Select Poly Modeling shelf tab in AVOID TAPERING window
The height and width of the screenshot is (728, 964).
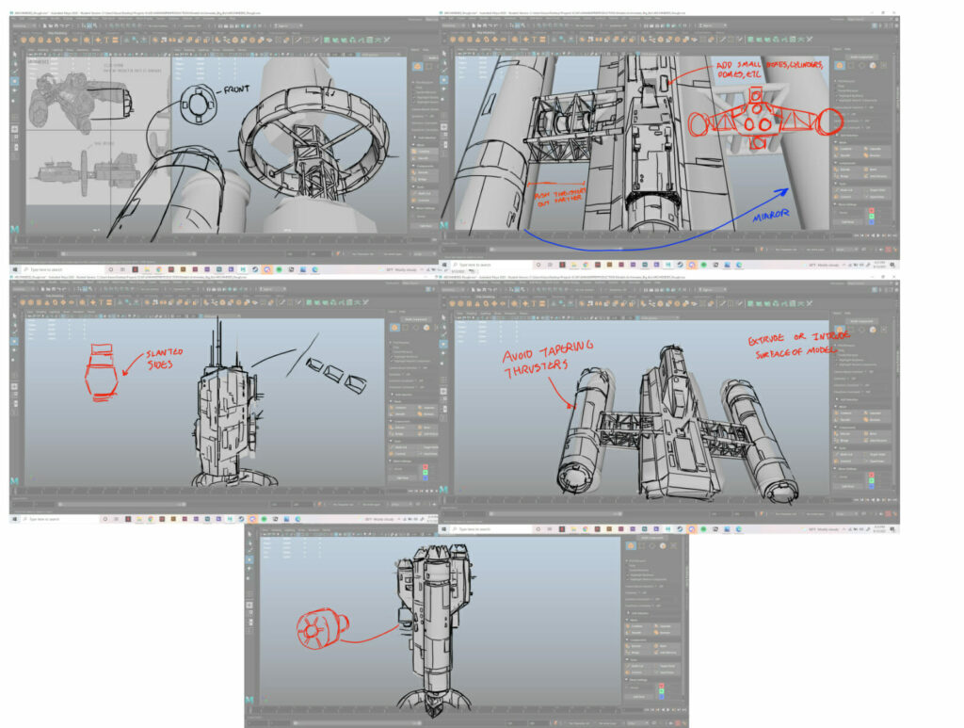pyautogui.click(x=485, y=296)
